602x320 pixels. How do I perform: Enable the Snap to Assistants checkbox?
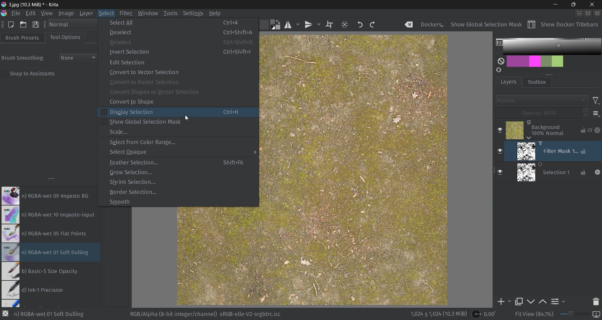coord(5,73)
